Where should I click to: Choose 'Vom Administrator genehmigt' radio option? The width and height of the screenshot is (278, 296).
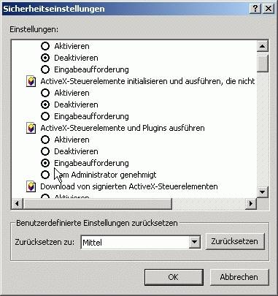pyautogui.click(x=45, y=175)
